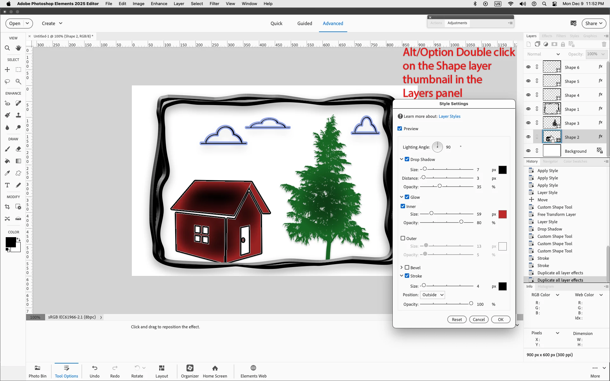Open the Filter menu
This screenshot has height=381, width=610.
[214, 4]
